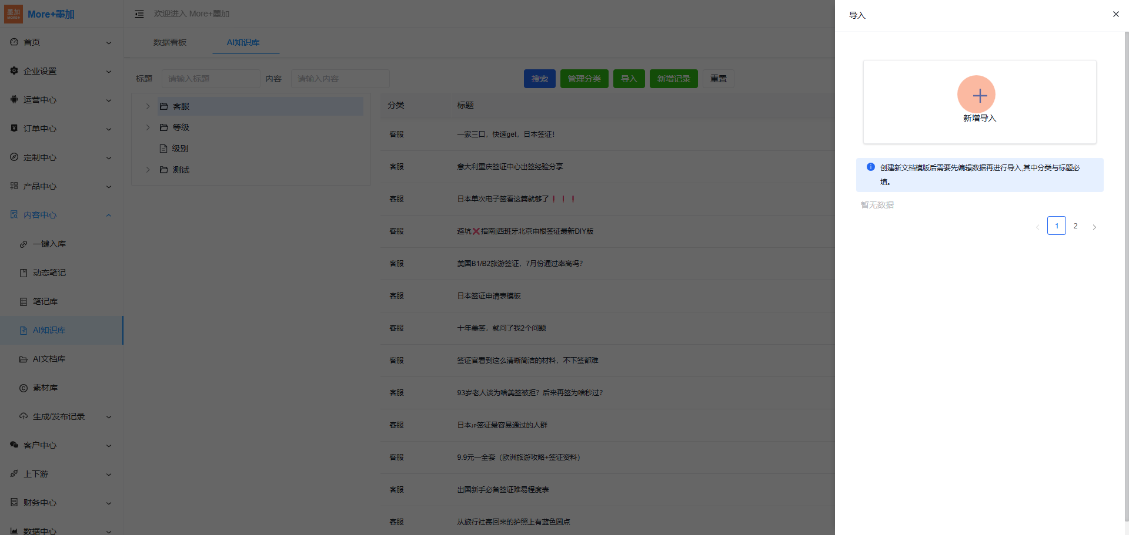
Task: Go to page 2 in pagination
Action: click(x=1075, y=226)
